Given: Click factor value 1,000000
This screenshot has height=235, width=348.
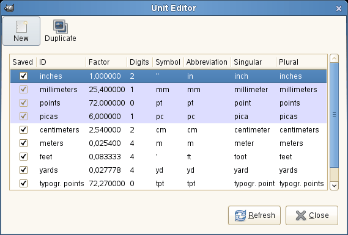Looking at the screenshot, I should [105, 76].
